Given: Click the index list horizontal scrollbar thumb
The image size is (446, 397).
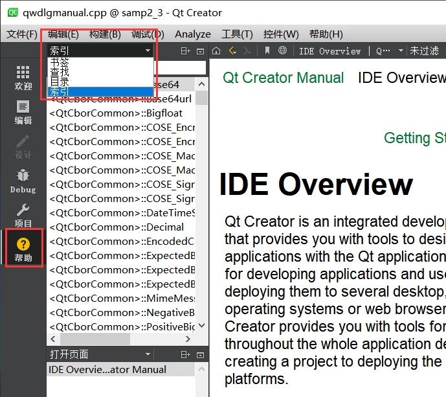Looking at the screenshot, I should click(95, 339).
